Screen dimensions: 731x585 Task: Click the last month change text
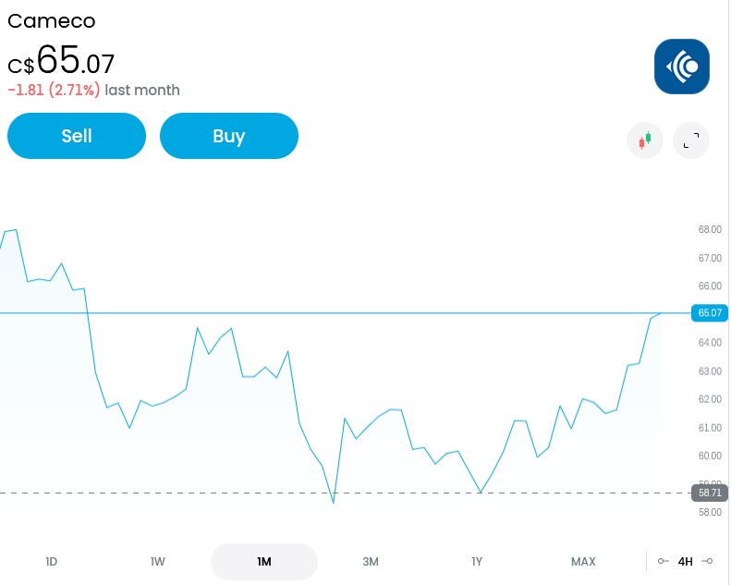(93, 90)
